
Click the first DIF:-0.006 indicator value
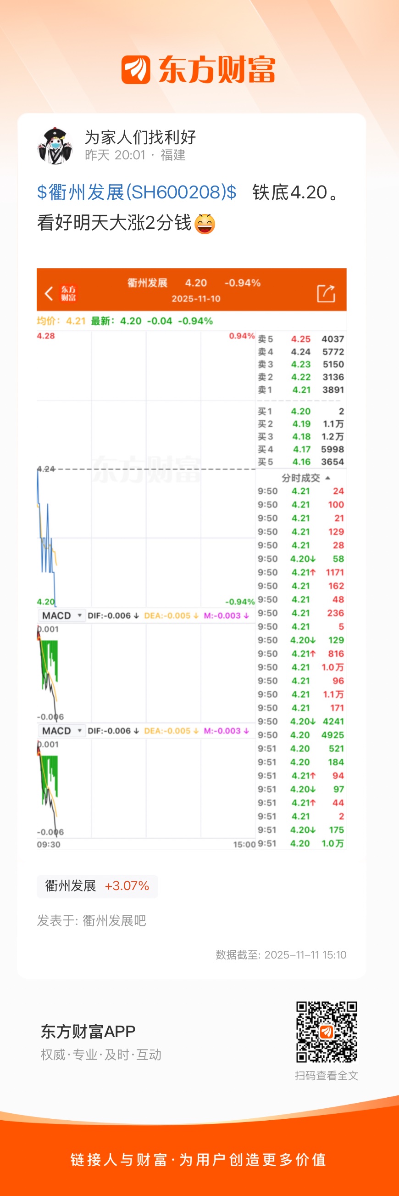pyautogui.click(x=114, y=615)
